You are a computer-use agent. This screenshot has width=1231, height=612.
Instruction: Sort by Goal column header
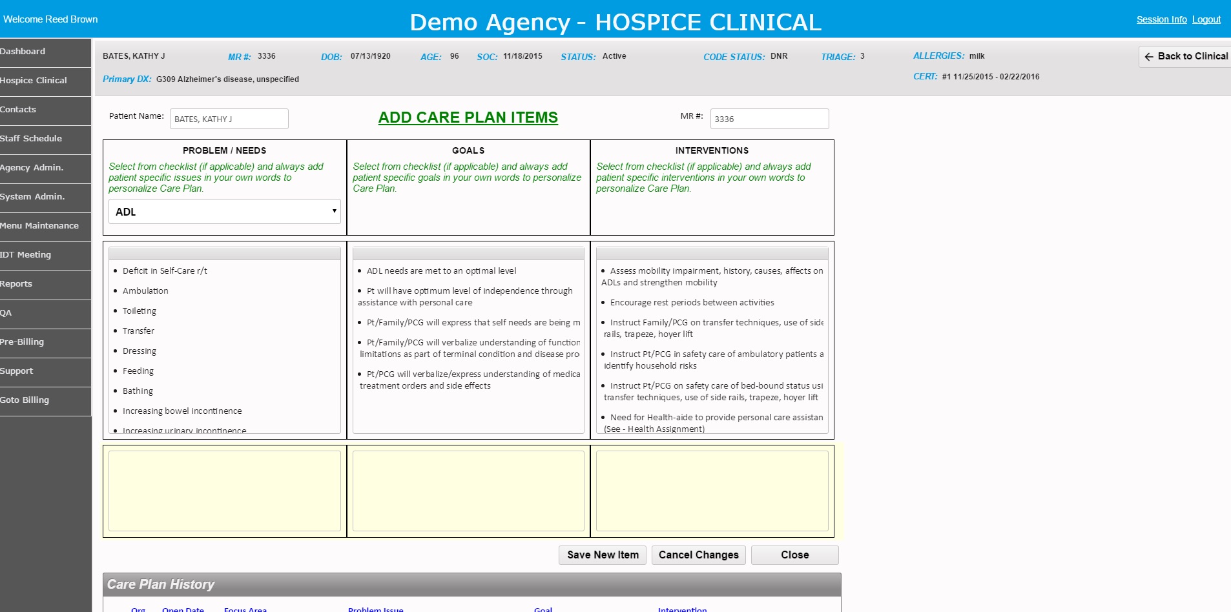[x=543, y=609]
